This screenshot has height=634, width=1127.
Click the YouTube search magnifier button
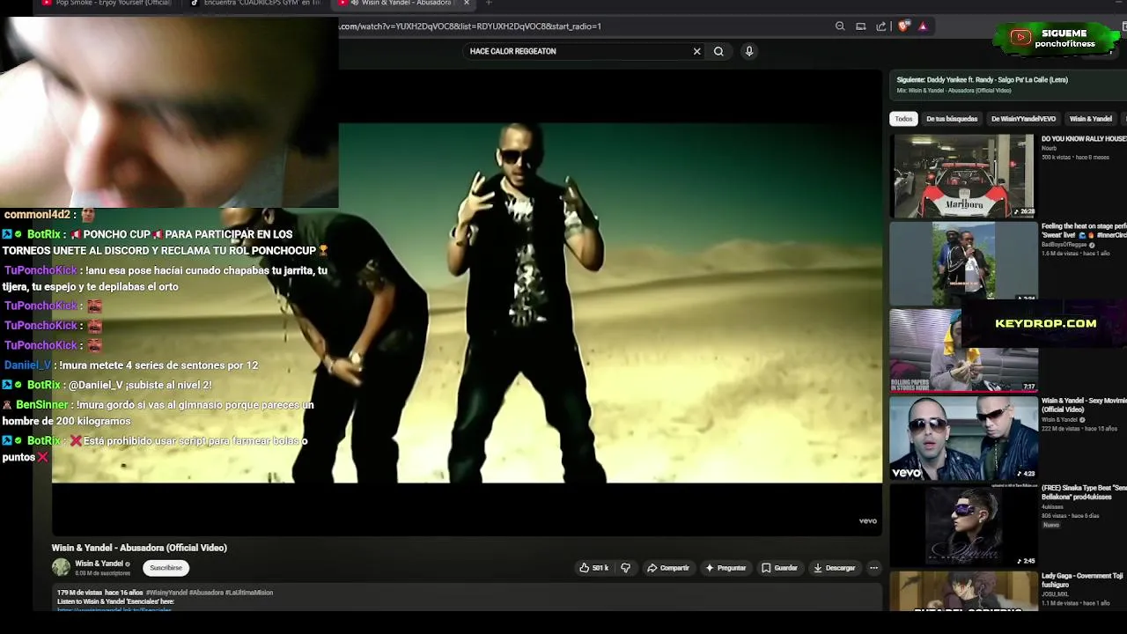(x=718, y=51)
